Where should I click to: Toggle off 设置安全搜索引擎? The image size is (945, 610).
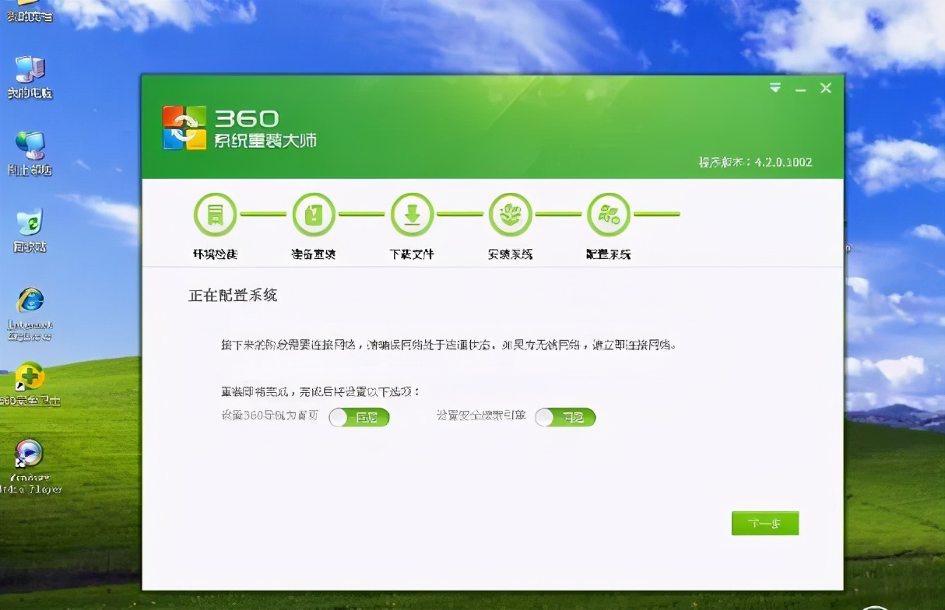pos(565,417)
